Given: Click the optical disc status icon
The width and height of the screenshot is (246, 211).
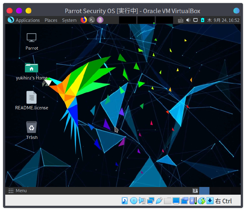Looking at the screenshot, I should [x=133, y=201].
